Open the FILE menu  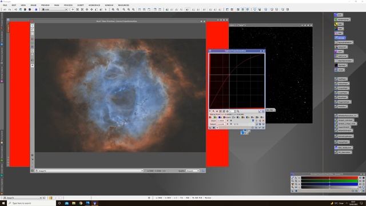click(5, 5)
